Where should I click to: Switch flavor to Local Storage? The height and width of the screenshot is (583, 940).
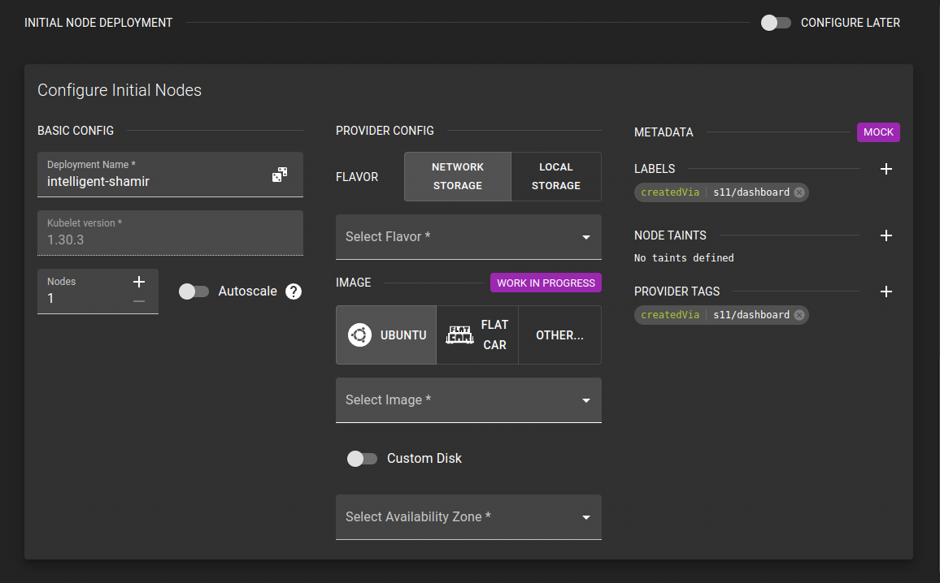555,176
